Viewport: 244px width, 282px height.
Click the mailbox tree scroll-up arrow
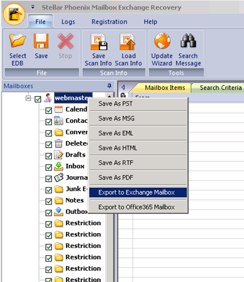click(x=110, y=96)
